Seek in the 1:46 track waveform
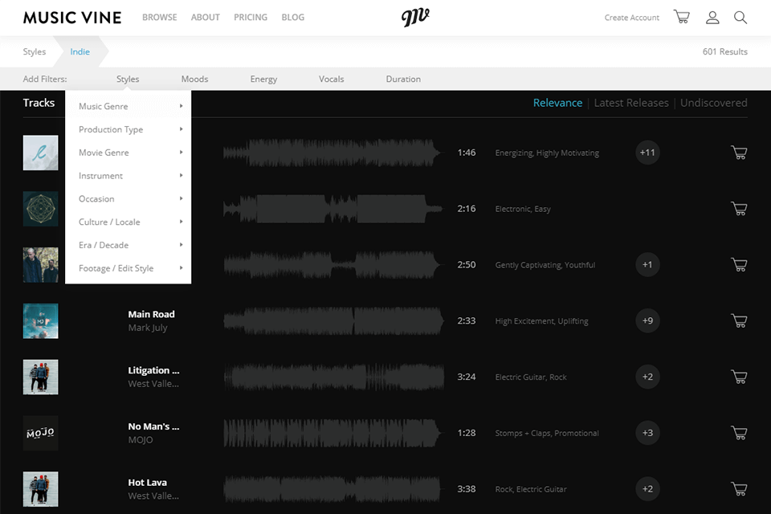 332,153
